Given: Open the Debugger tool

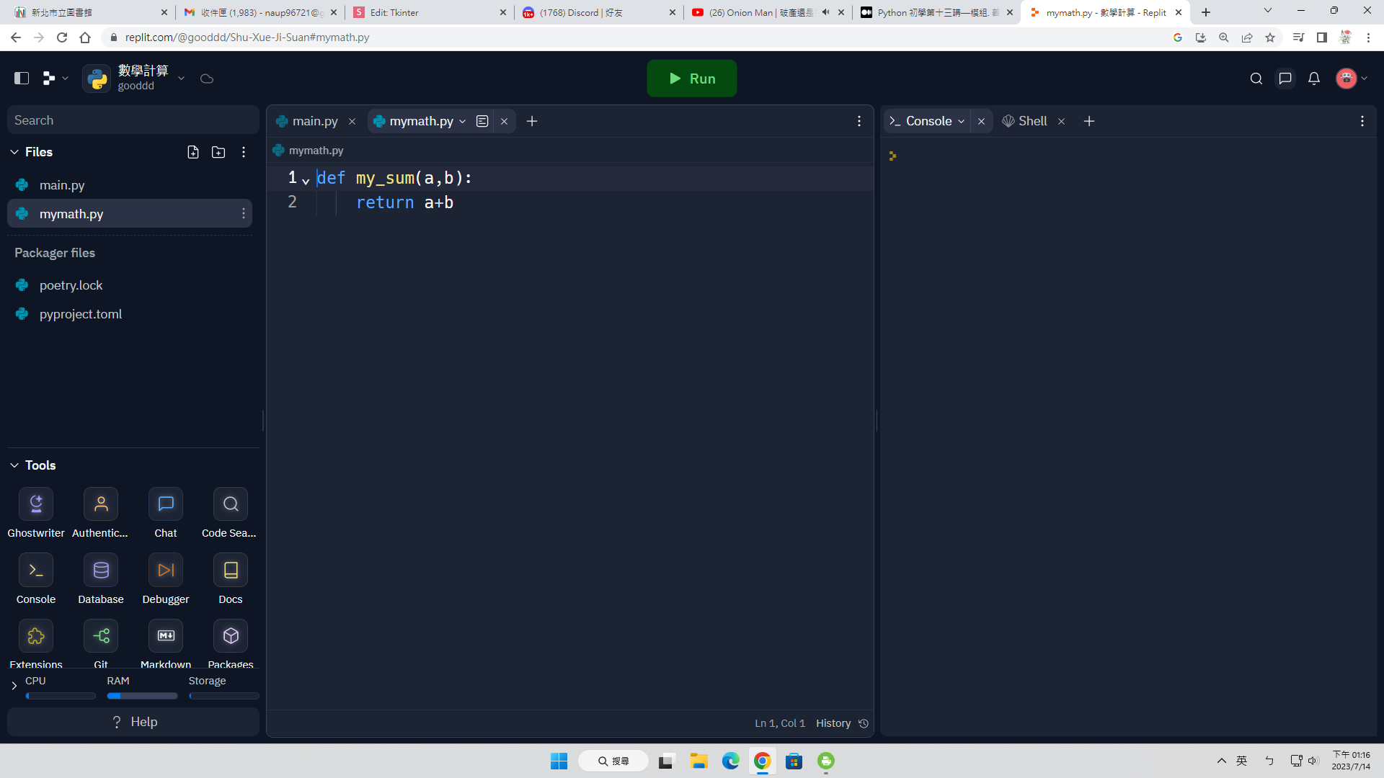Looking at the screenshot, I should tap(166, 571).
